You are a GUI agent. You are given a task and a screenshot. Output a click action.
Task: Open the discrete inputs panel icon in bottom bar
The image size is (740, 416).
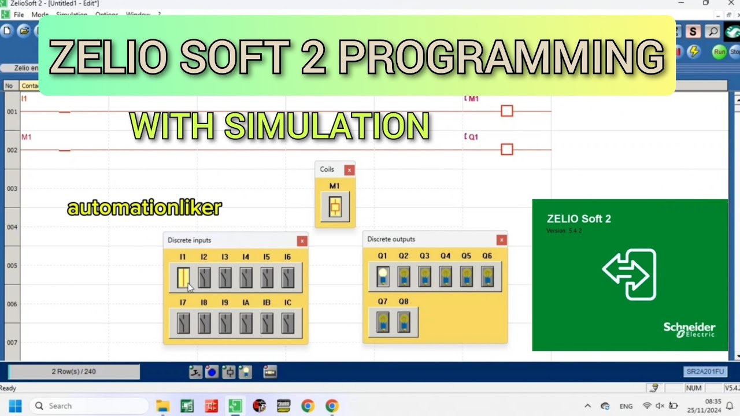195,373
